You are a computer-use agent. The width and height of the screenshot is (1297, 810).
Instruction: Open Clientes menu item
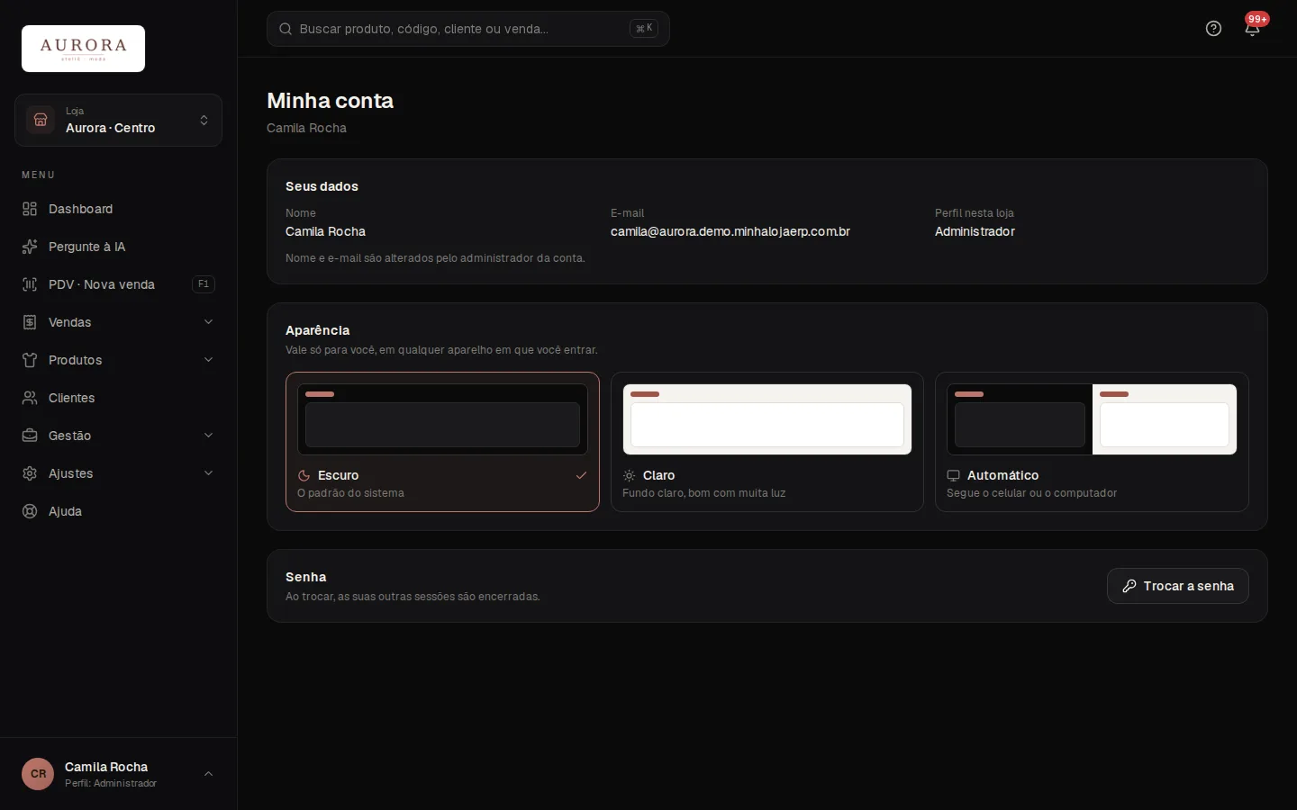(118, 398)
